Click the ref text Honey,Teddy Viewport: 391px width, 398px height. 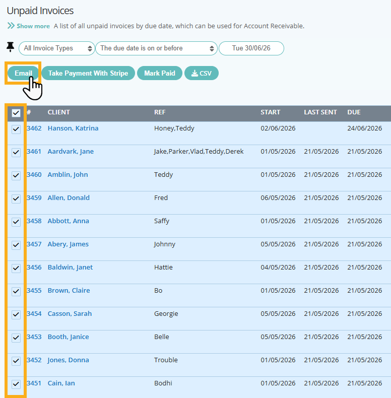coord(174,128)
